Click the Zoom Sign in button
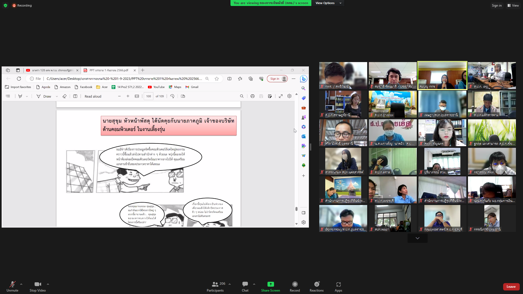 coord(497,5)
